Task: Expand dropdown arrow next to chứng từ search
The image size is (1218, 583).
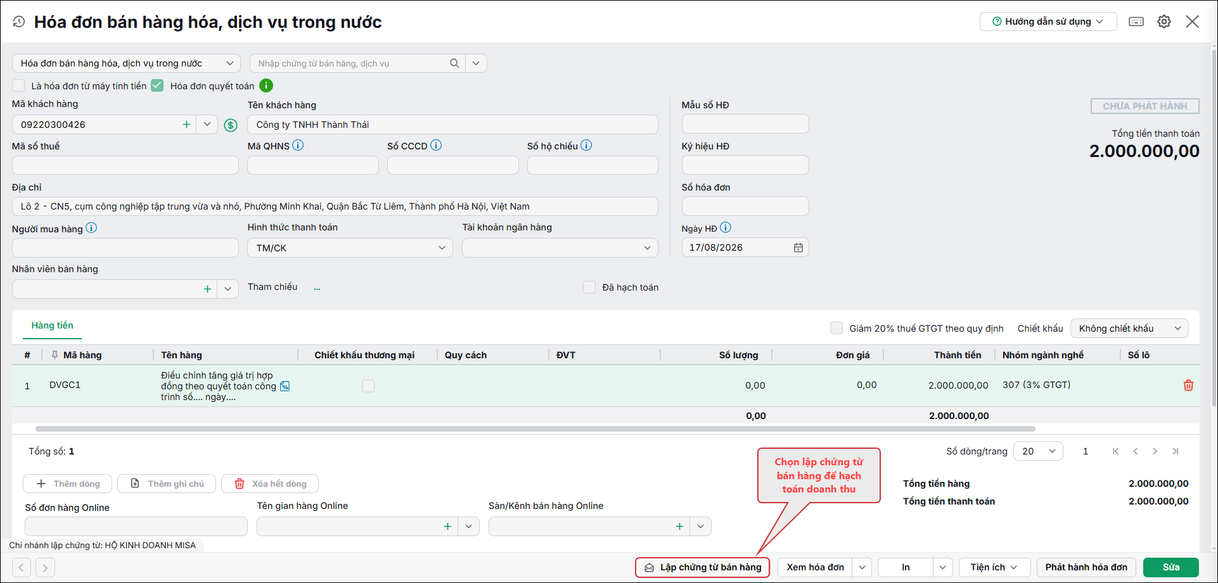Action: pos(476,63)
